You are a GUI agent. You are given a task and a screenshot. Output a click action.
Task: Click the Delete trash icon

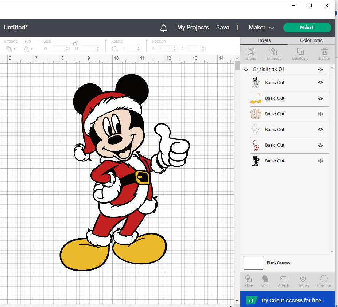click(324, 51)
